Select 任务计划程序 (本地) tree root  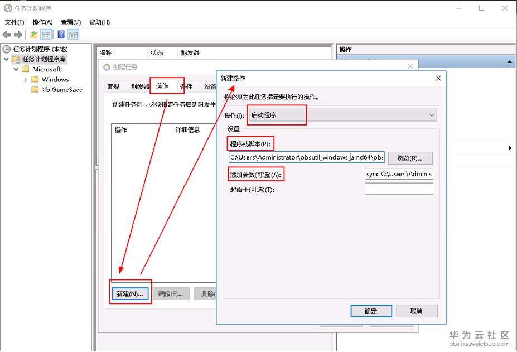point(40,49)
